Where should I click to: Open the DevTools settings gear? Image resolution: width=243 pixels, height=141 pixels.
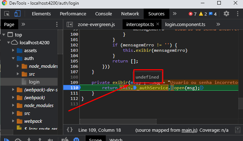coord(226,14)
